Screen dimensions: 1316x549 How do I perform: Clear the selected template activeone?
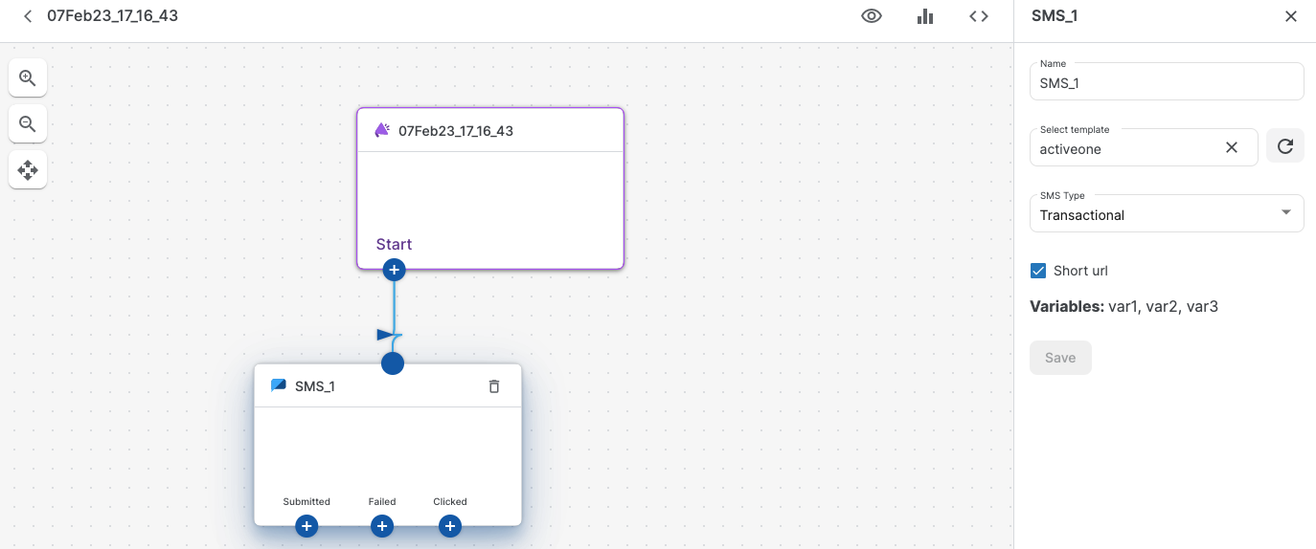[1232, 147]
